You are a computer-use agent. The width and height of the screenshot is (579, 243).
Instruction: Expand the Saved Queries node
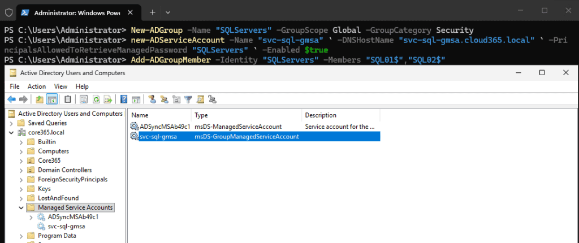(11, 123)
